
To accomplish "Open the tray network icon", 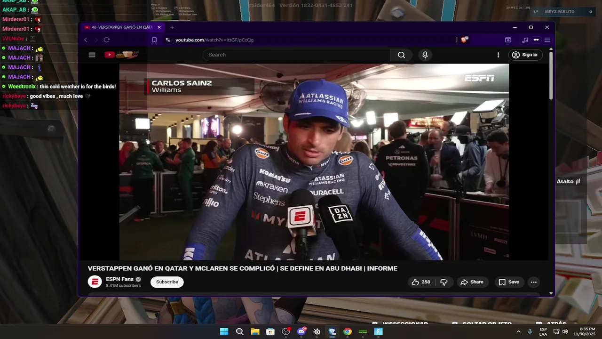I will (x=556, y=331).
